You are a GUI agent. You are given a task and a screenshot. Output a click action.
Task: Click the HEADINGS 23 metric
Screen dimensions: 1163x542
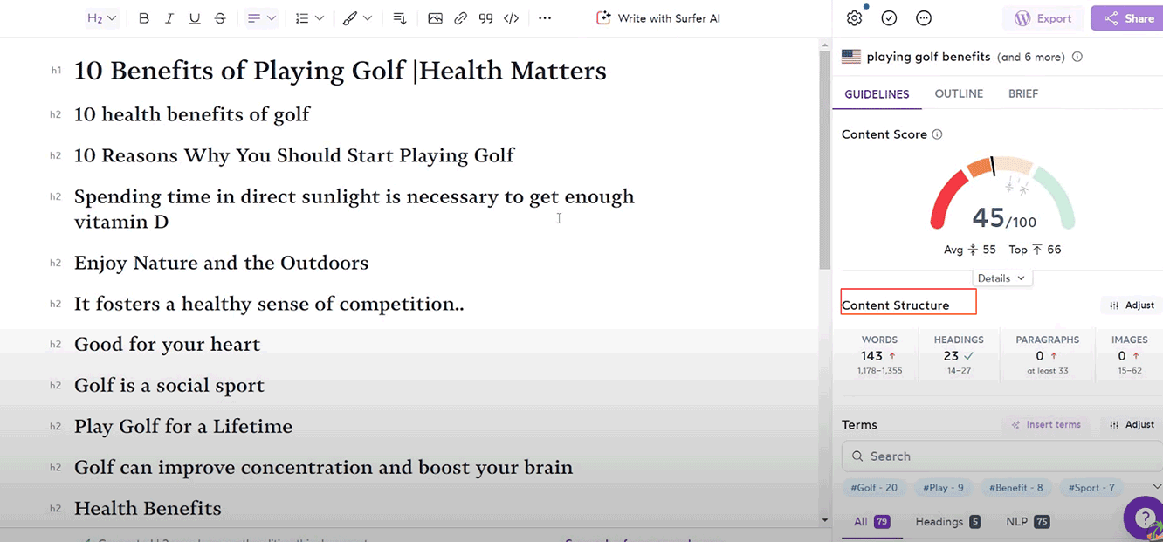959,355
